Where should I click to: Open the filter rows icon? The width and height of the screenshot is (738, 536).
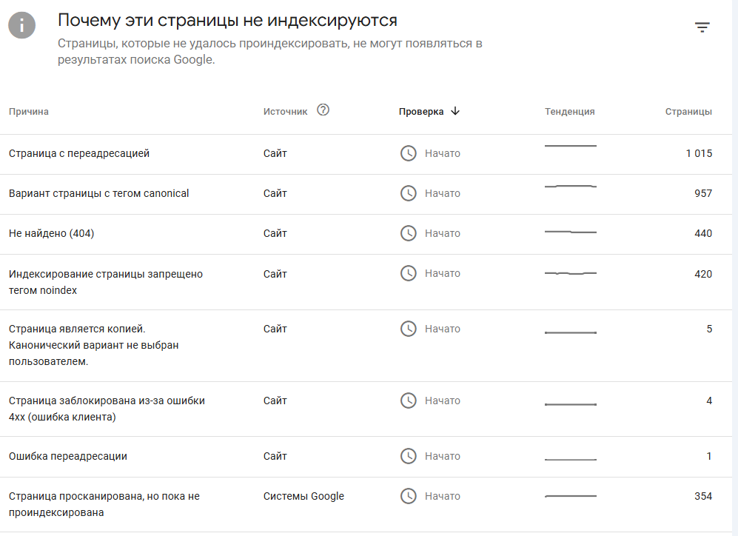(x=702, y=27)
